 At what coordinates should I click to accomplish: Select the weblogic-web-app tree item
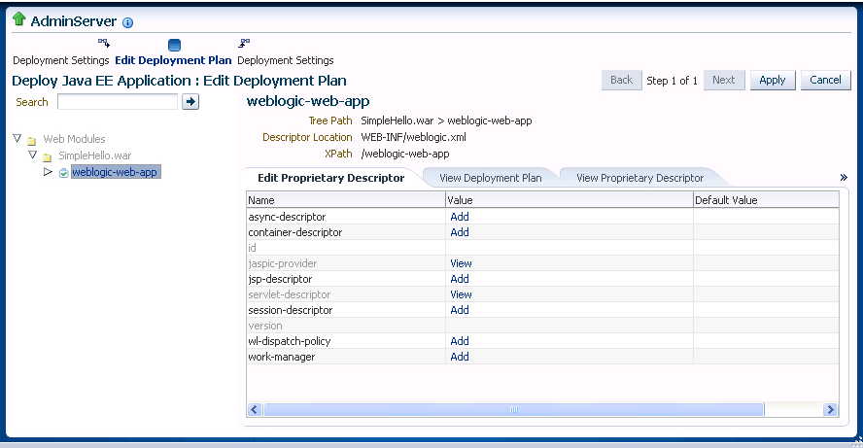[116, 172]
